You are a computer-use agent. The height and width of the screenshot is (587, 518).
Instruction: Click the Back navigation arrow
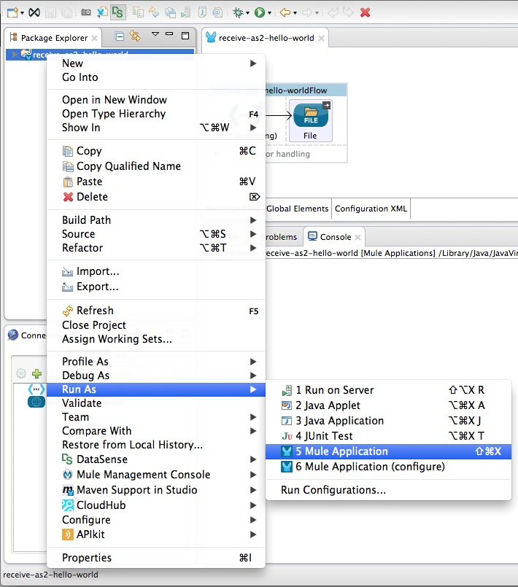(x=285, y=12)
